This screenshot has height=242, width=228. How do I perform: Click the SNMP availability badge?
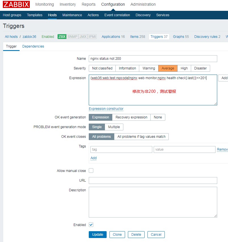click(x=72, y=37)
